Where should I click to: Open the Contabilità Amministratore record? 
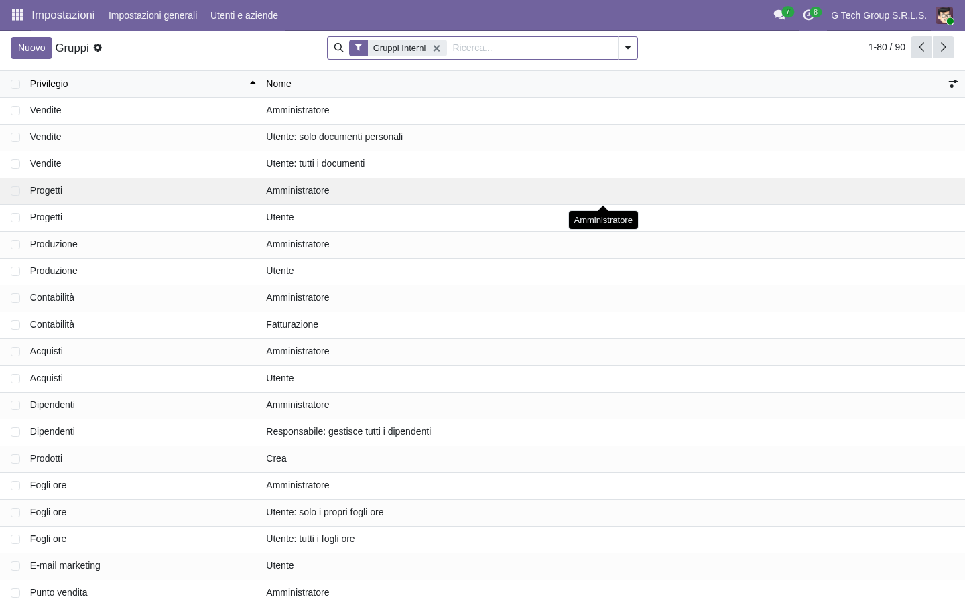482,298
